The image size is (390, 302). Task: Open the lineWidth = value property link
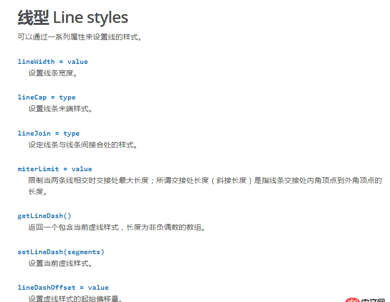(53, 61)
